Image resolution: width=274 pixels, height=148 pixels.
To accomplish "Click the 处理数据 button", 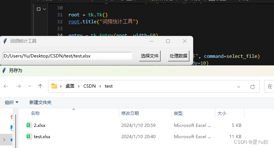I will [x=179, y=56].
